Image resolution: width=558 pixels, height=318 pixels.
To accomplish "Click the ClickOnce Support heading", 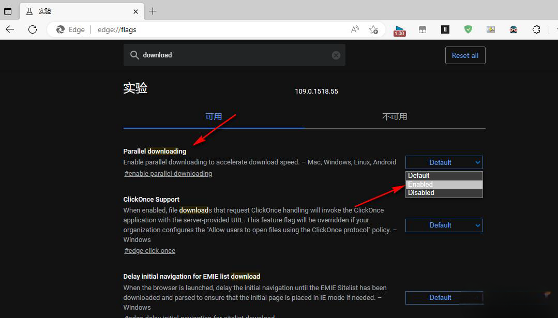I will (x=151, y=199).
